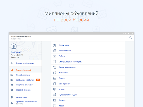
Task: Open Сообщения и события
Action: [25, 80]
